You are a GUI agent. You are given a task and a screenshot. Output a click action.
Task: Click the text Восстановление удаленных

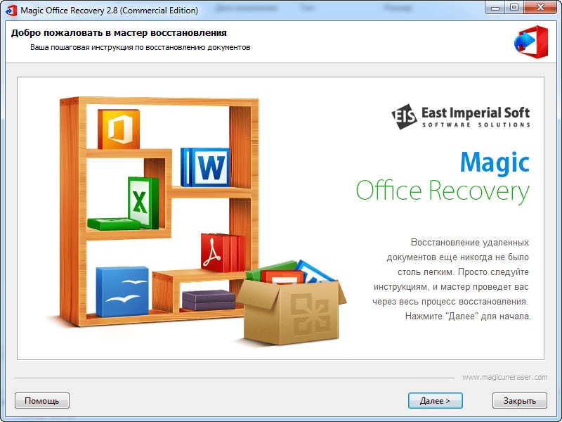pyautogui.click(x=470, y=242)
